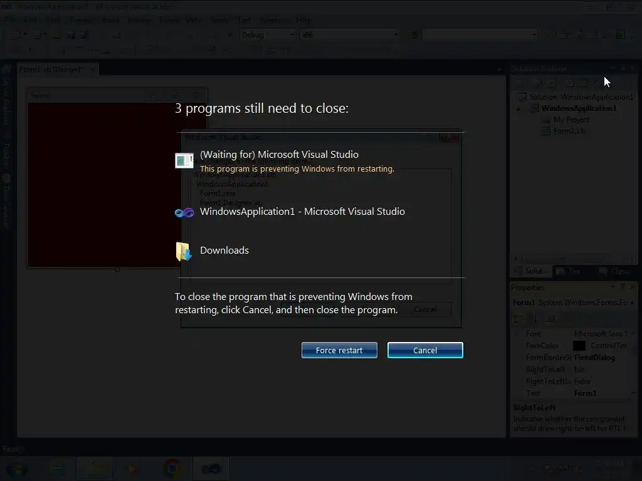Click the dark red Form1 design surface

(x=105, y=185)
